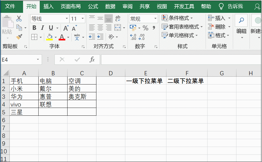Apply cell borders icon
Viewport: 262px width, 162px height.
pos(34,37)
